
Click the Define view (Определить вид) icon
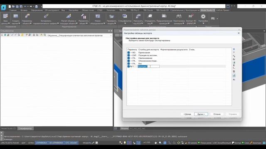pyautogui.click(x=150, y=16)
